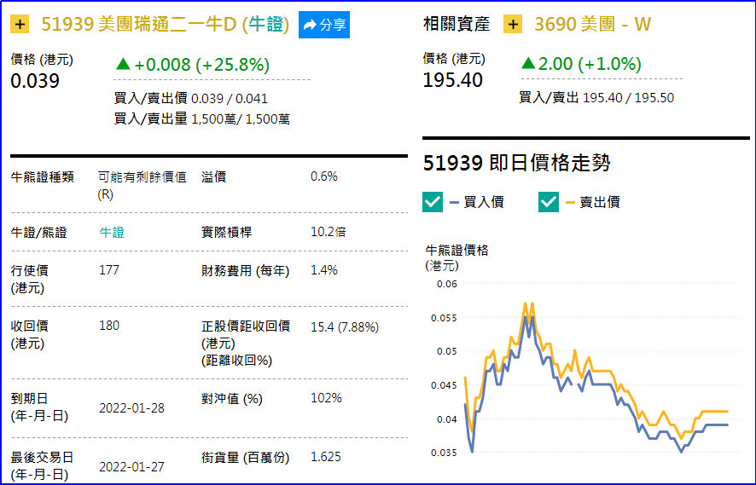Click the green up arrow beside +0.008
The image size is (756, 485).
pos(124,64)
